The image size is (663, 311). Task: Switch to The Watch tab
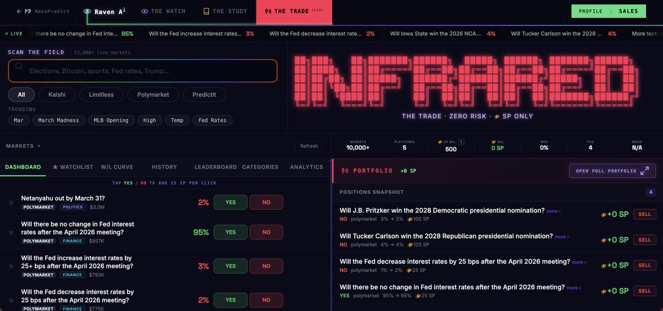click(x=163, y=11)
